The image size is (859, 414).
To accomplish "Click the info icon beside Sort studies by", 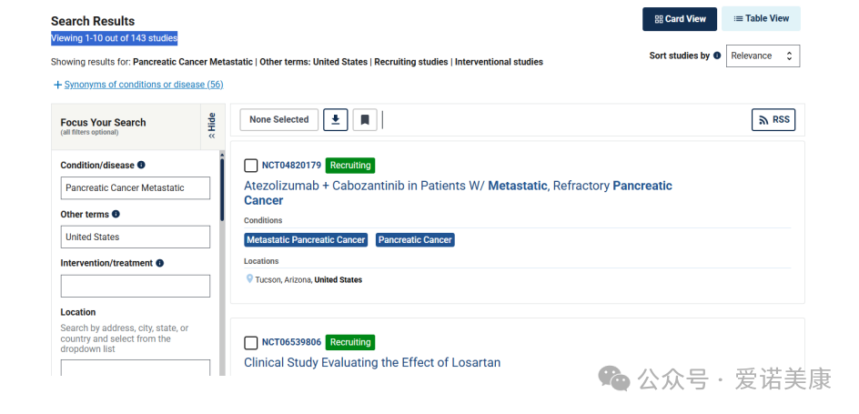I will click(x=716, y=56).
